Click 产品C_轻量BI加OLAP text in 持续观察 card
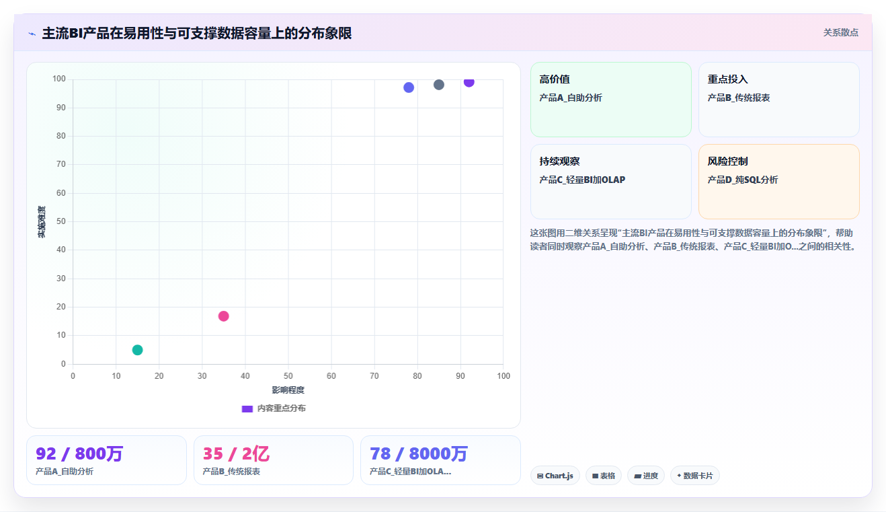This screenshot has width=886, height=512. tap(582, 180)
